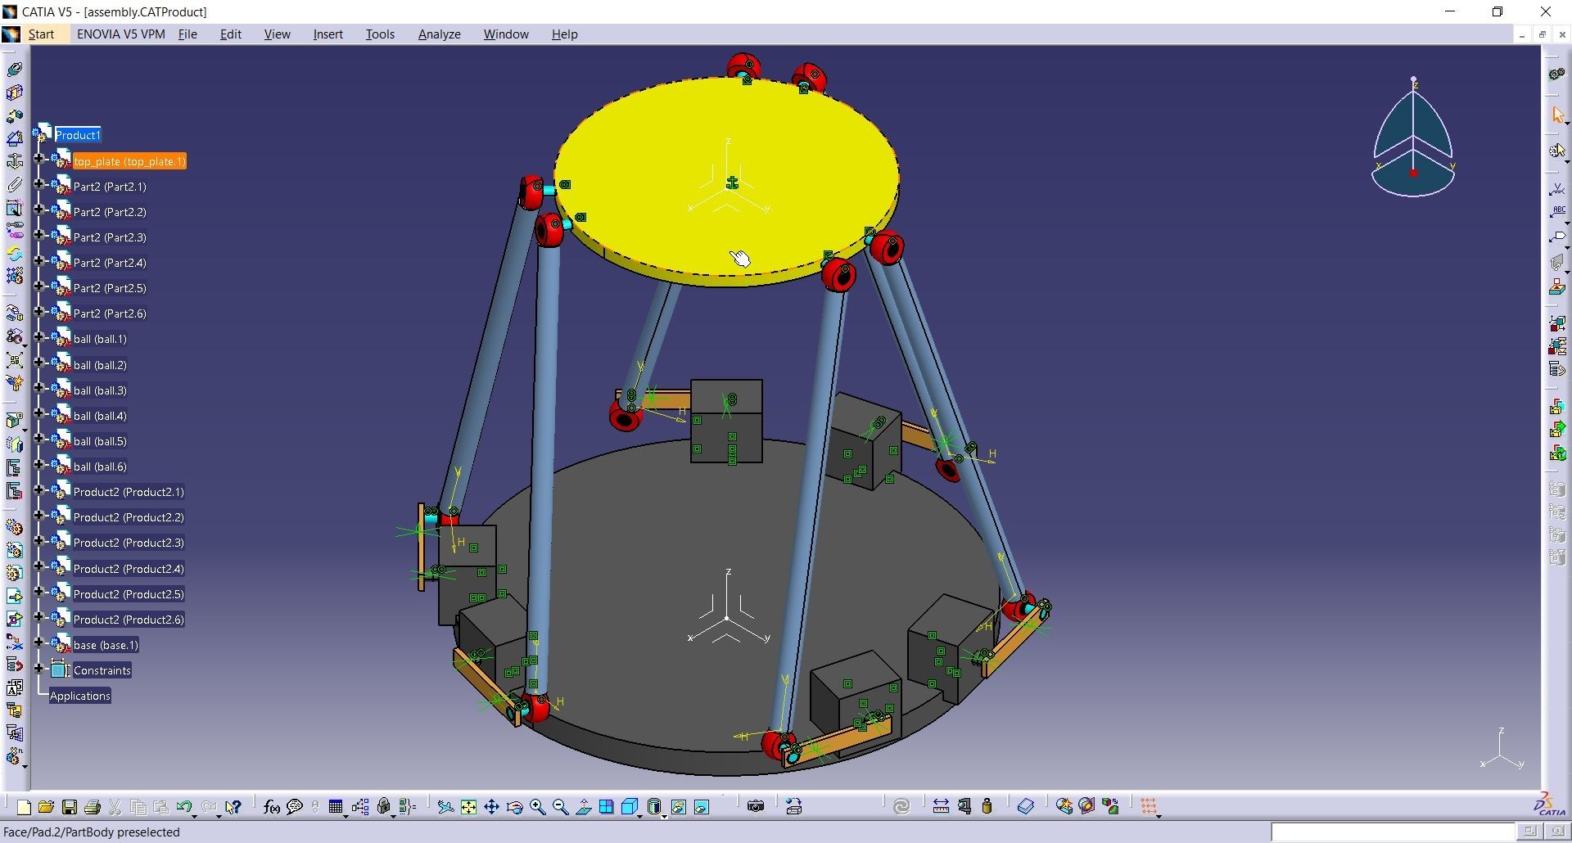The height and width of the screenshot is (843, 1572).
Task: Select ball (ball.3) in the tree
Action: point(100,390)
